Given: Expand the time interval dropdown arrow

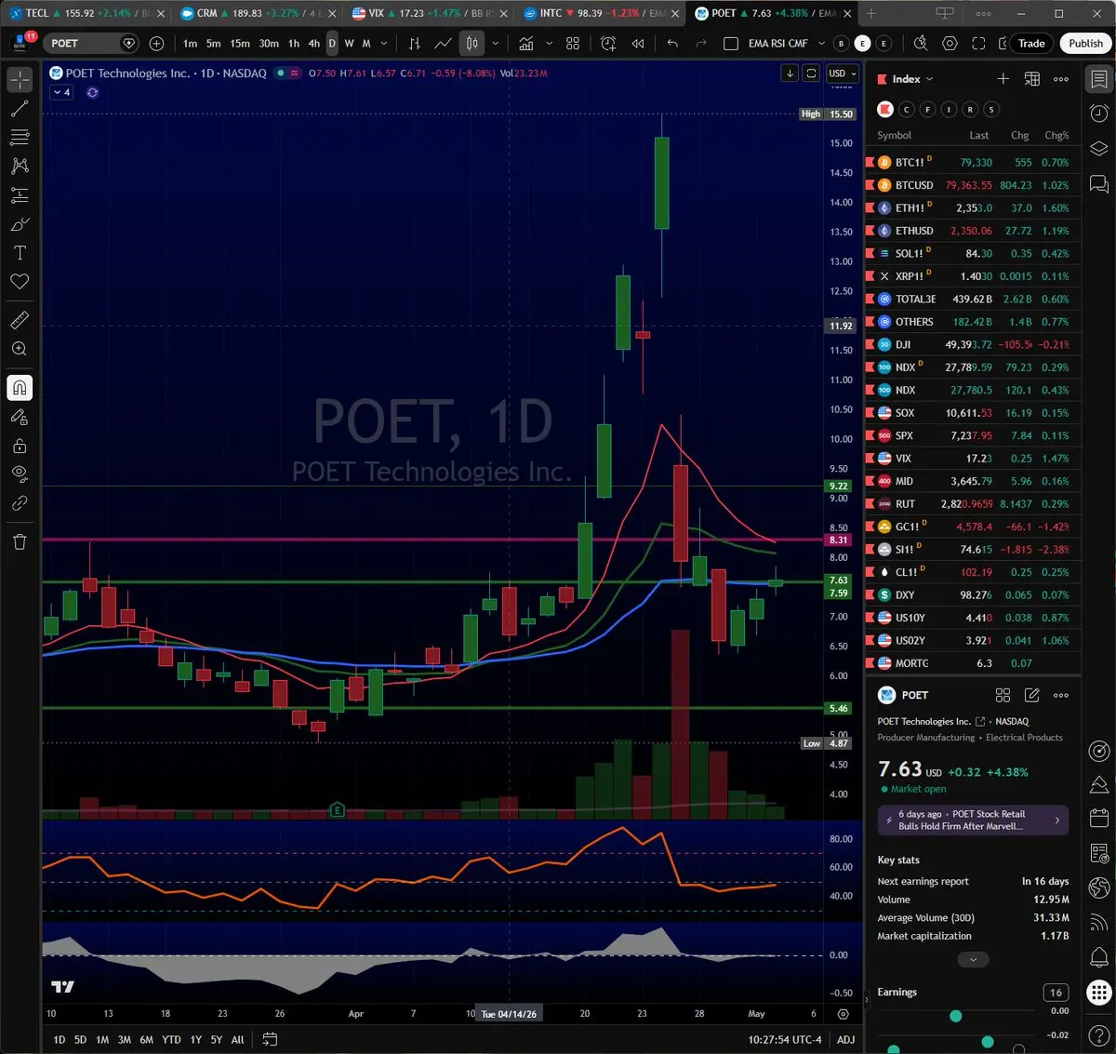Looking at the screenshot, I should 384,44.
